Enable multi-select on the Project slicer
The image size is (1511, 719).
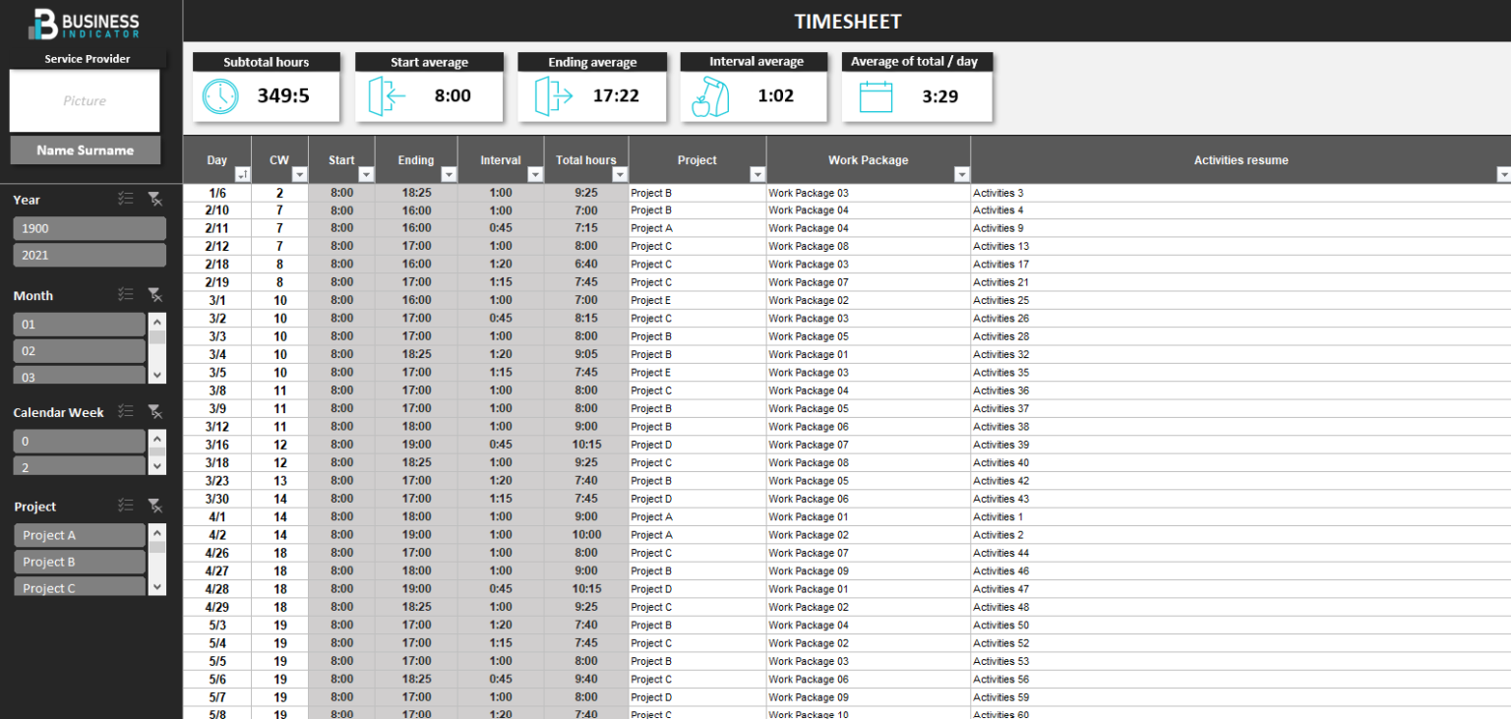(x=126, y=506)
